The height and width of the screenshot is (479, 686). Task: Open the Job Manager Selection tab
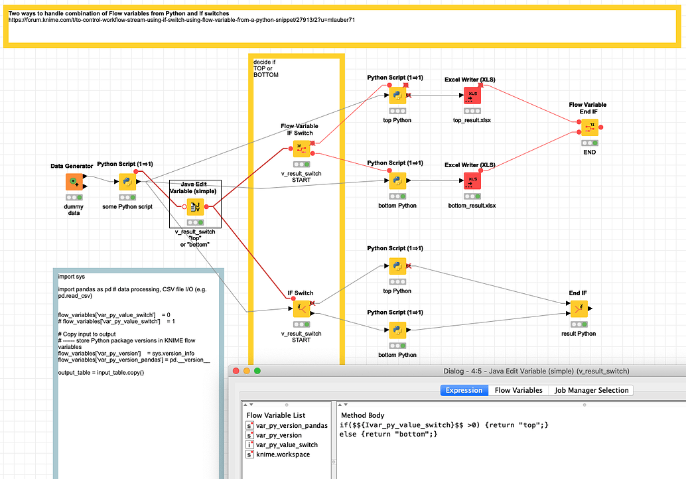tap(590, 390)
